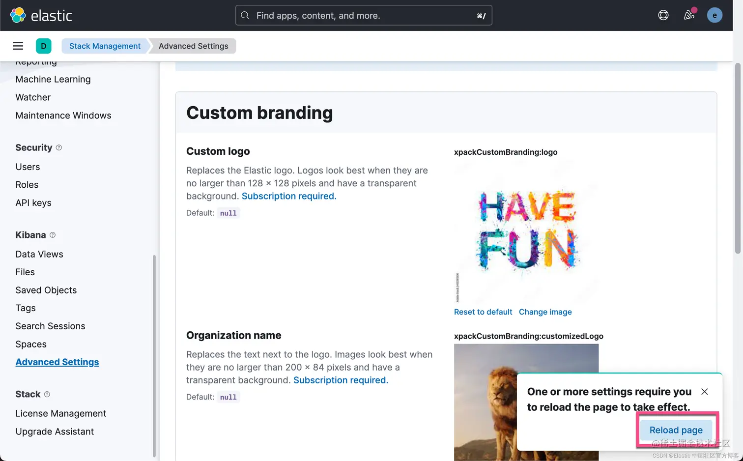Open API keys page
Screen dimensions: 743x461
pyautogui.click(x=33, y=203)
